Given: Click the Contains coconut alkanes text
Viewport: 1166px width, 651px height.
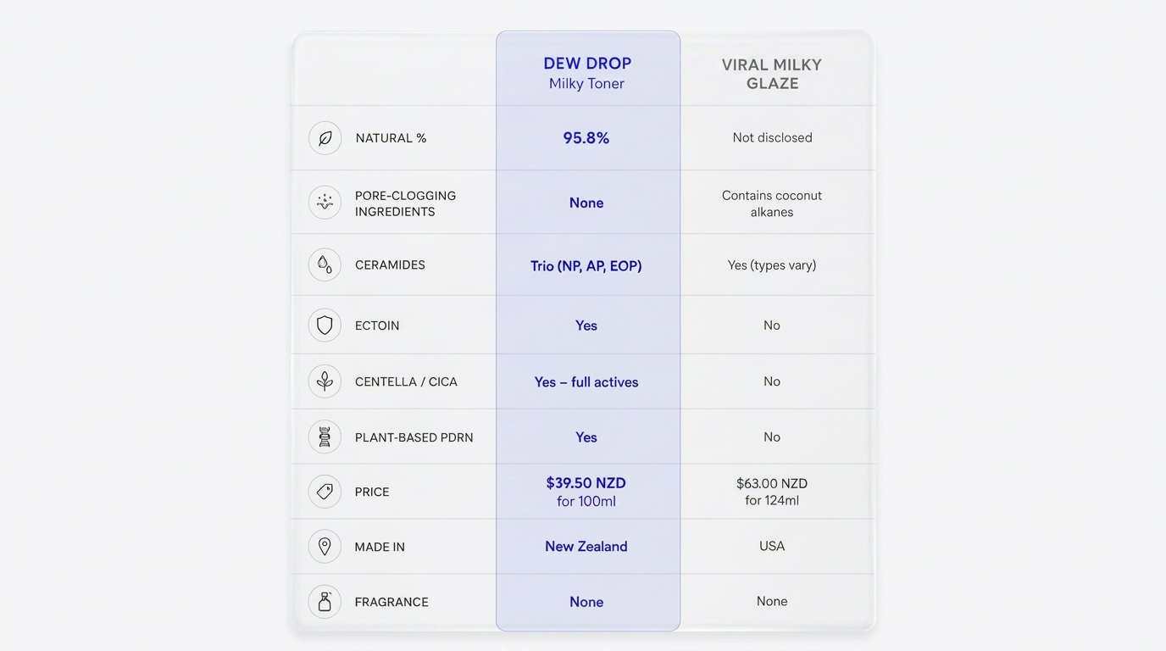Looking at the screenshot, I should (772, 203).
